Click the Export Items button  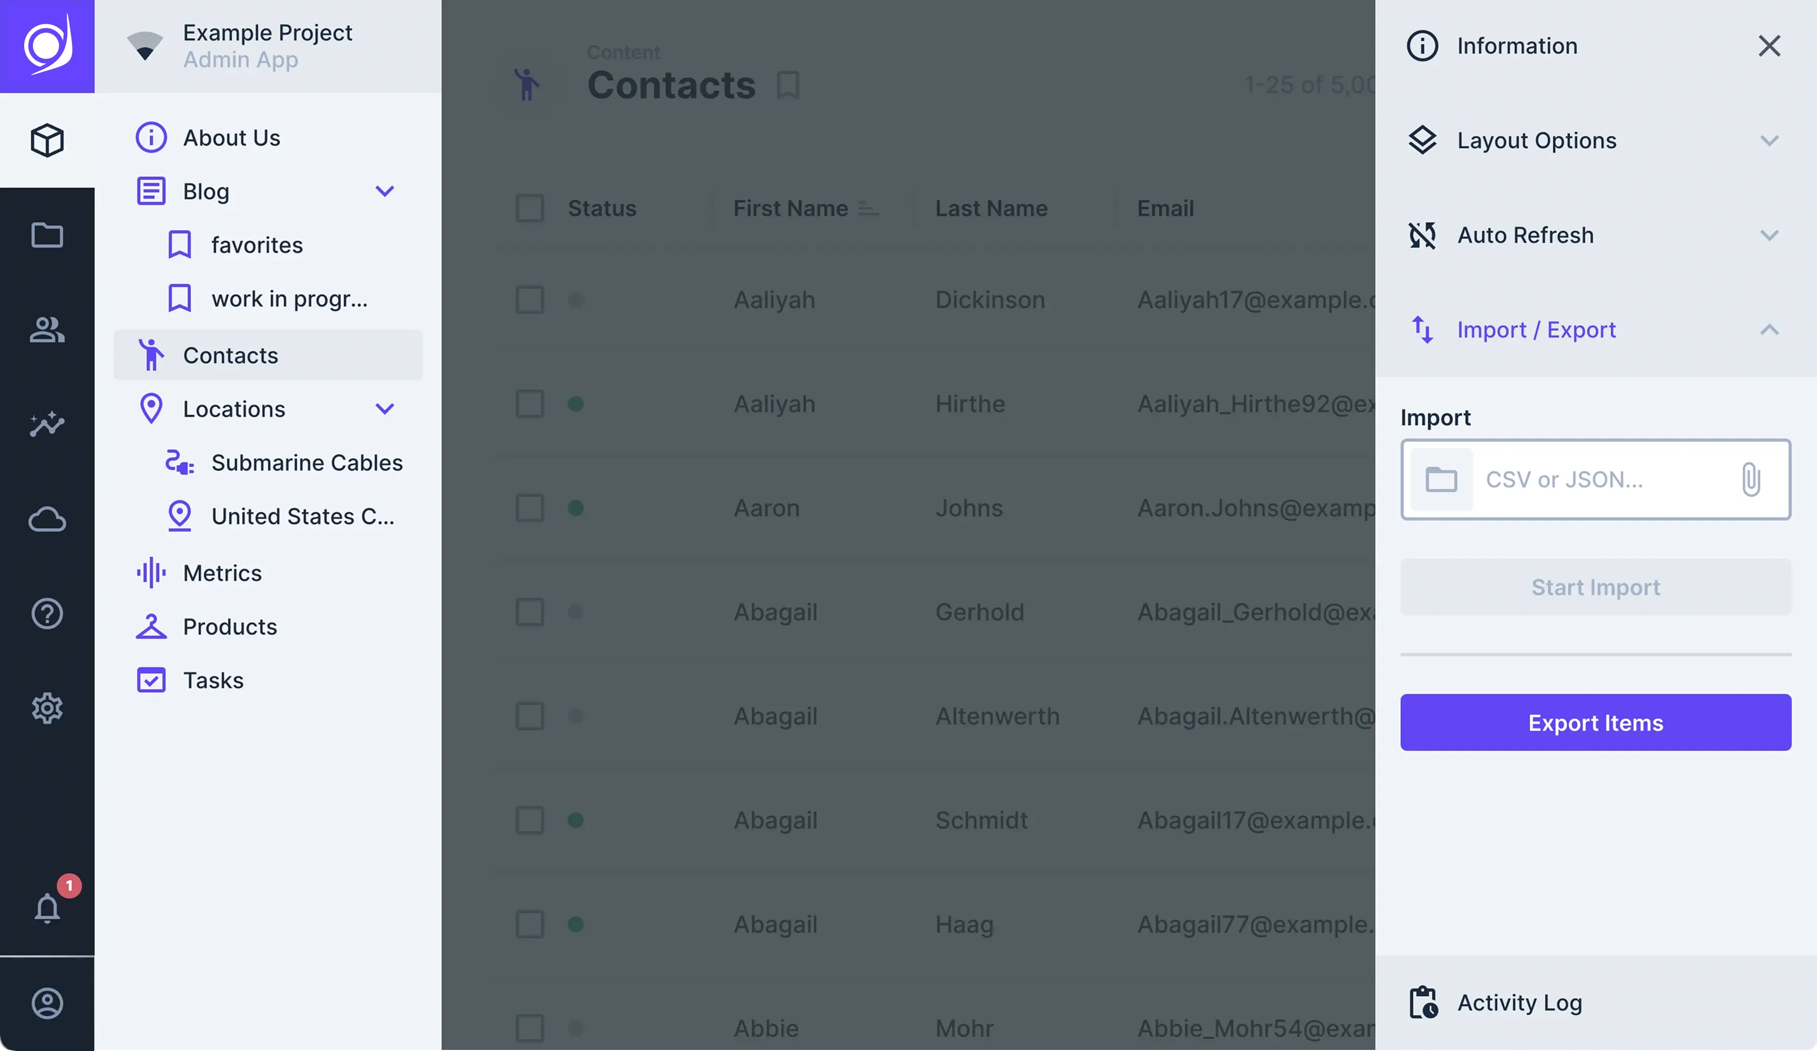1595,722
